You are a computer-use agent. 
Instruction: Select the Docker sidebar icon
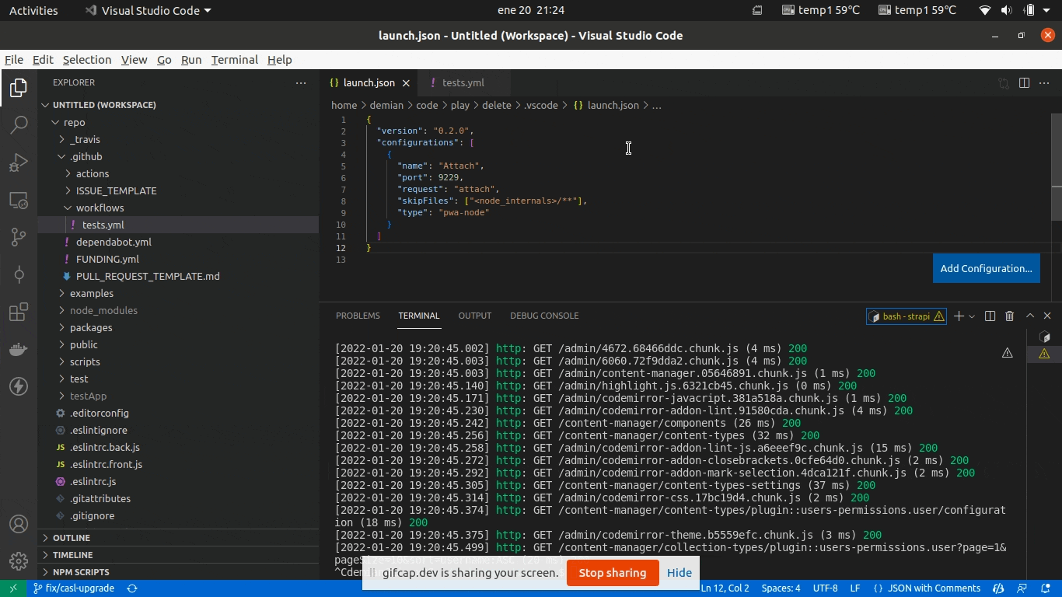[19, 349]
